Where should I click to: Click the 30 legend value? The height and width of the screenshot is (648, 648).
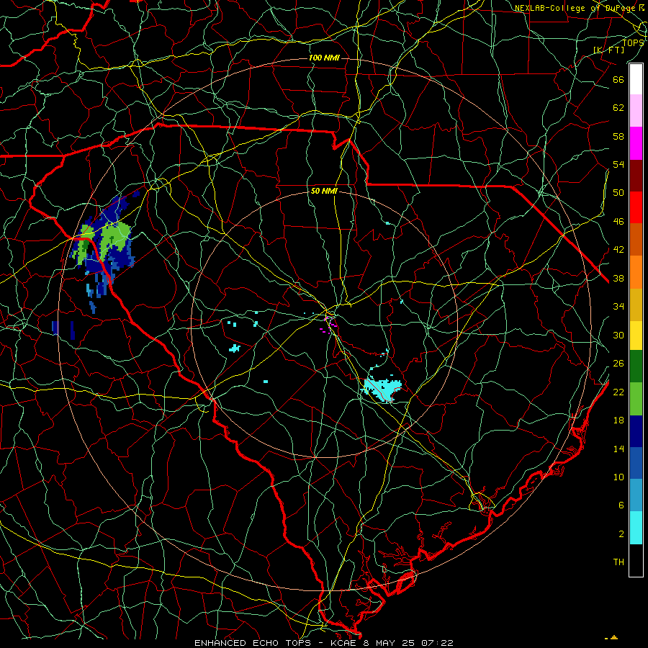tap(618, 335)
